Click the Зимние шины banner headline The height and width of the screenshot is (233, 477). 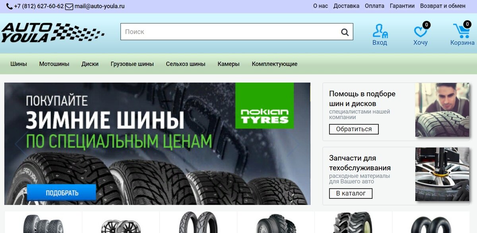105,120
